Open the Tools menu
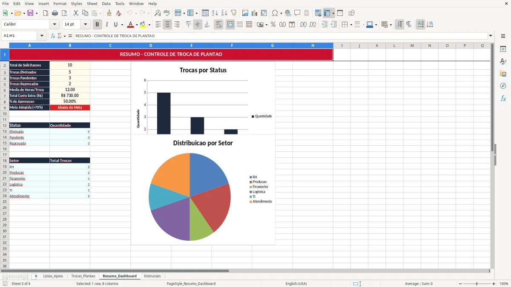Image resolution: width=511 pixels, height=287 pixels. 120,3
